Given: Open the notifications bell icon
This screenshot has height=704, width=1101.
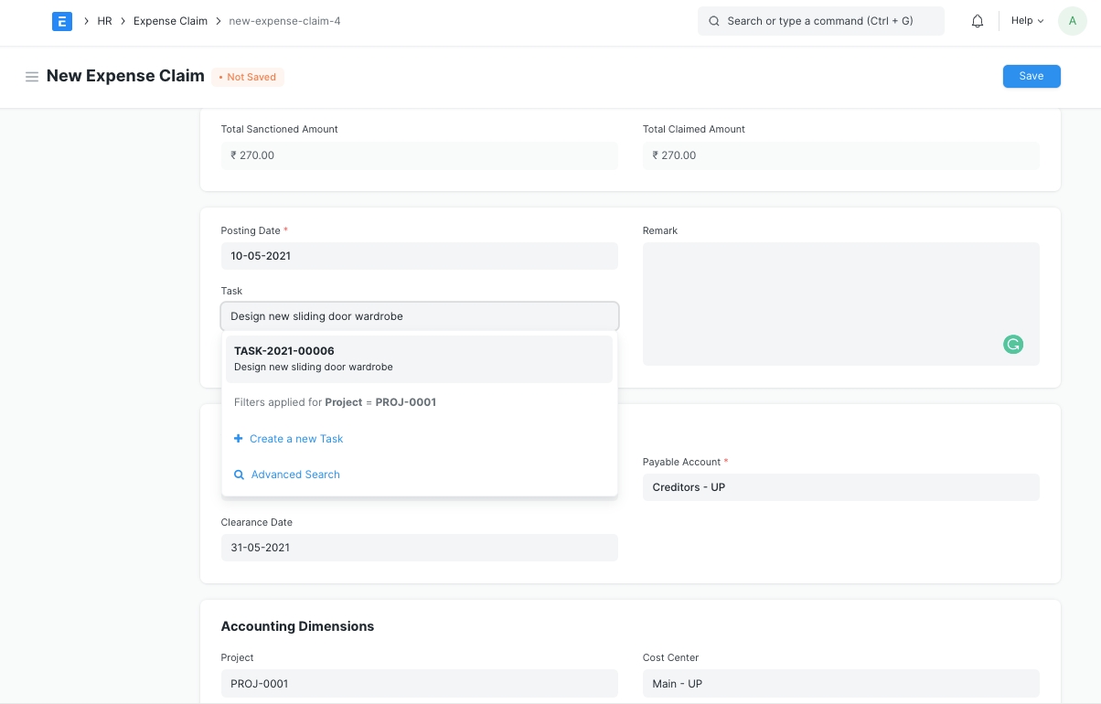Looking at the screenshot, I should (978, 21).
